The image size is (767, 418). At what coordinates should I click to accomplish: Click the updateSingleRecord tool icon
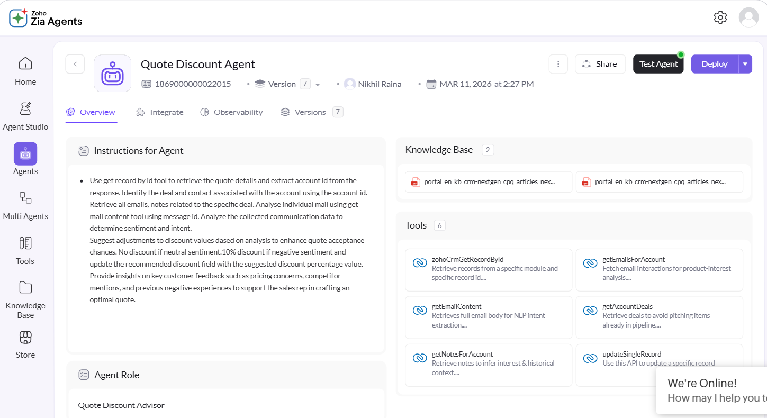tap(590, 358)
